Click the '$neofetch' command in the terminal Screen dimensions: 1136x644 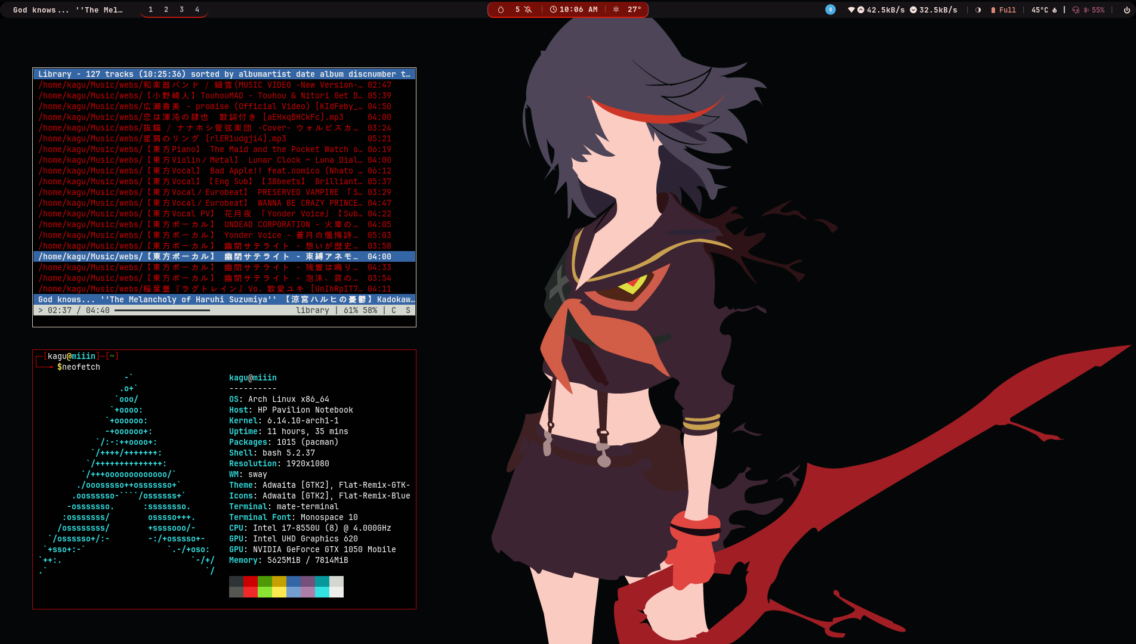[79, 367]
